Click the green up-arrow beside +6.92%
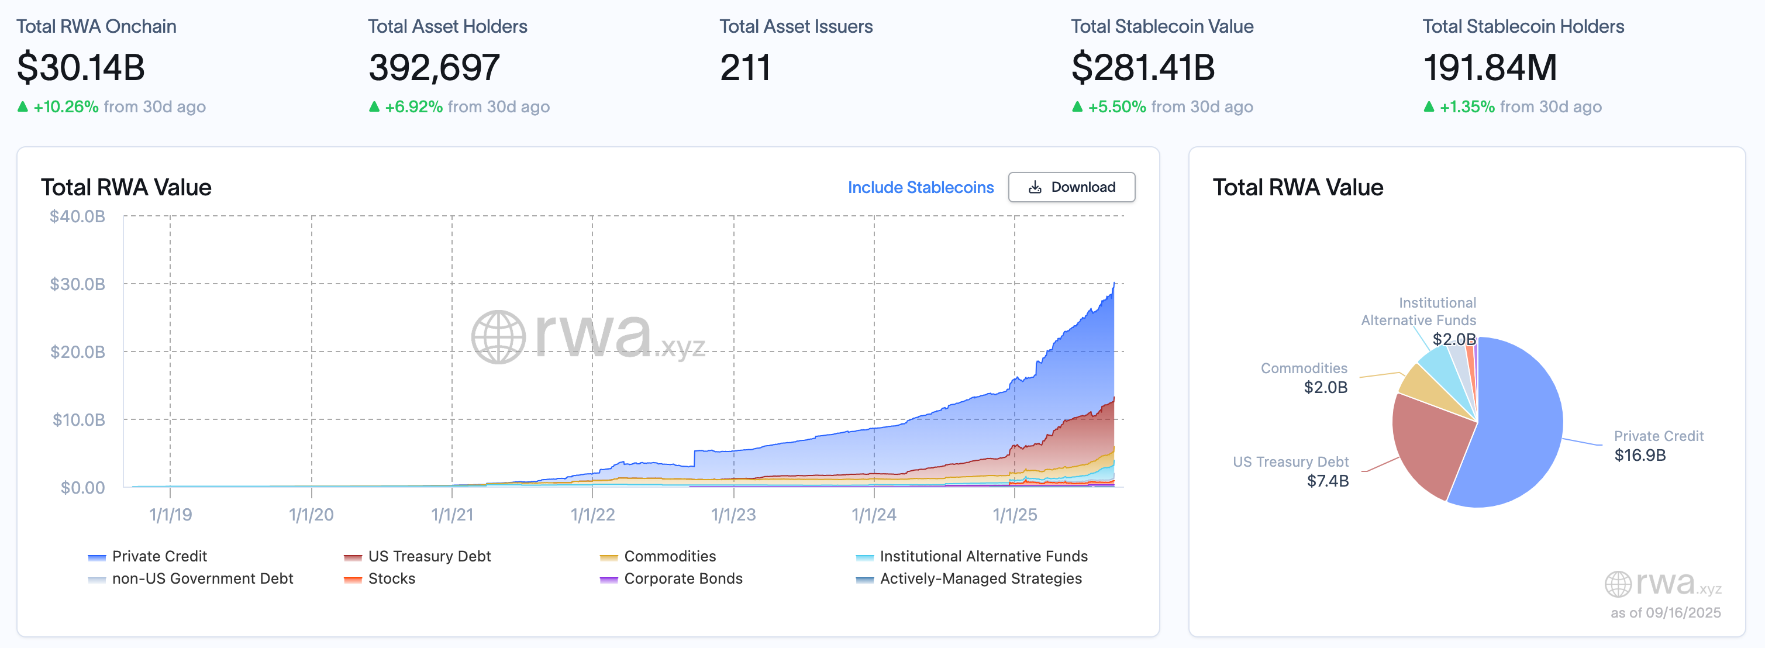Image resolution: width=1765 pixels, height=648 pixels. pyautogui.click(x=374, y=107)
